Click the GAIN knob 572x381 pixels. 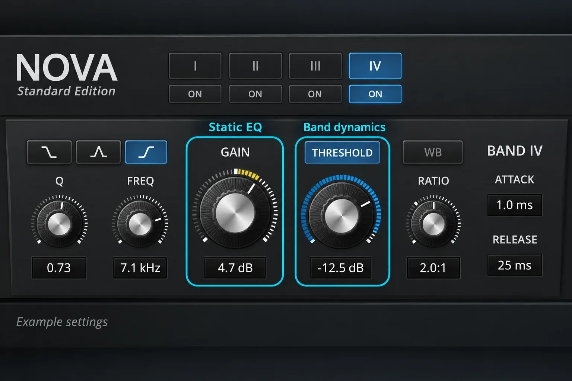235,212
